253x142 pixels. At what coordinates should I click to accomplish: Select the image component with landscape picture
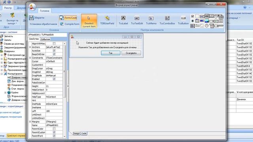[x=207, y=21]
